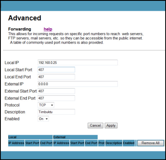Viewport: 166px width, 160px height.
Task: Click the External IP Address column header
Action: pyautogui.click(x=61, y=143)
